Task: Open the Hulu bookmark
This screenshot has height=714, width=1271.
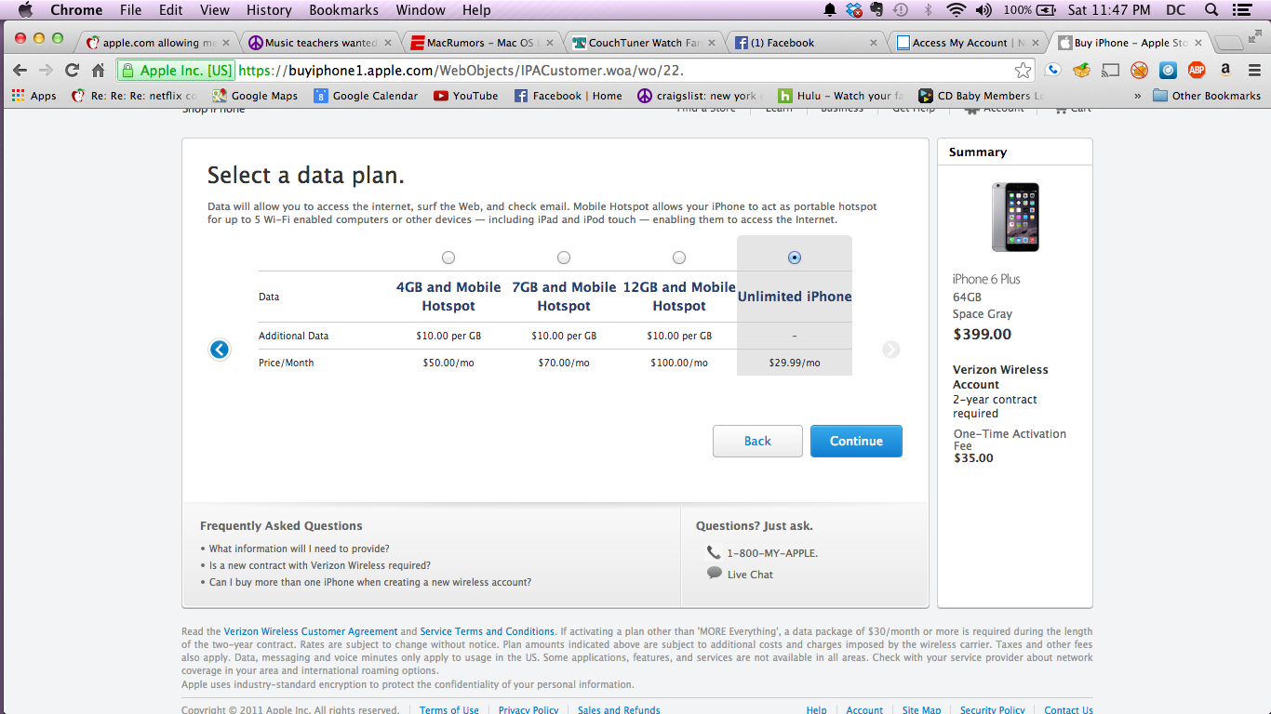Action: (840, 96)
